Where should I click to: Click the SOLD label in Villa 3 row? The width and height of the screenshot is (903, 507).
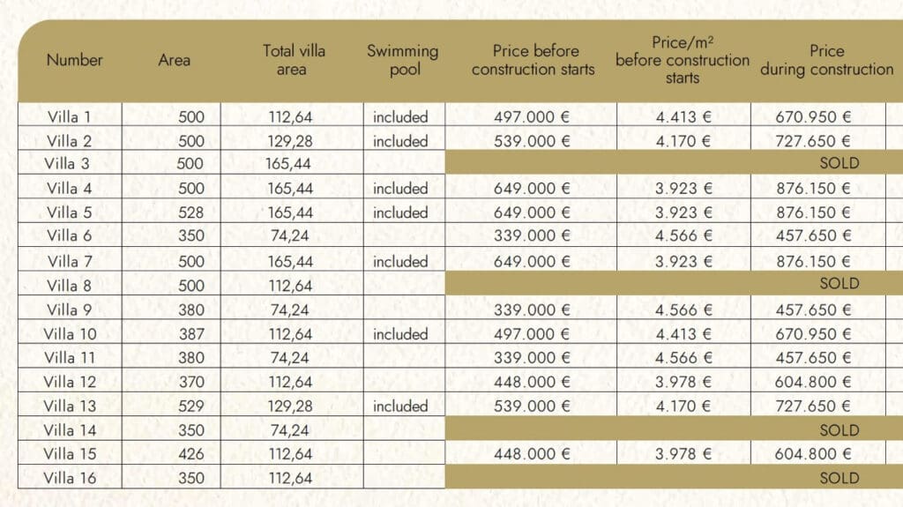pyautogui.click(x=839, y=163)
